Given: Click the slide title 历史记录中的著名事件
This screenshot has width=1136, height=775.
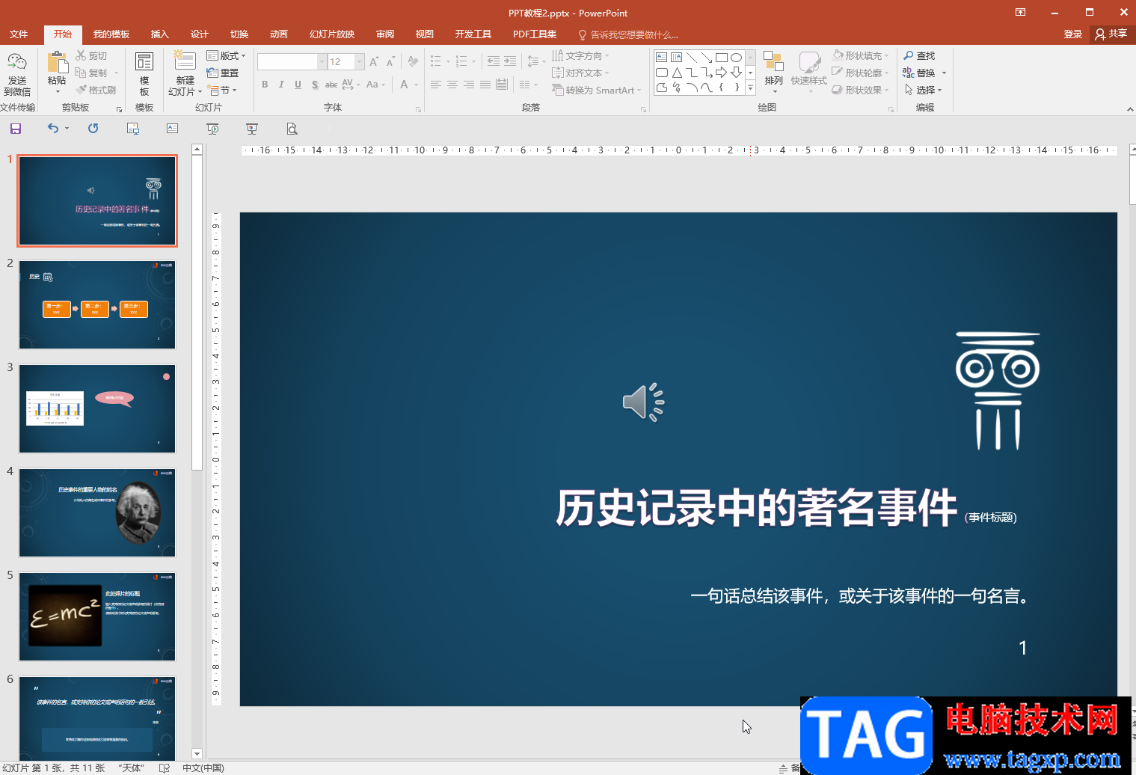Looking at the screenshot, I should pos(757,508).
